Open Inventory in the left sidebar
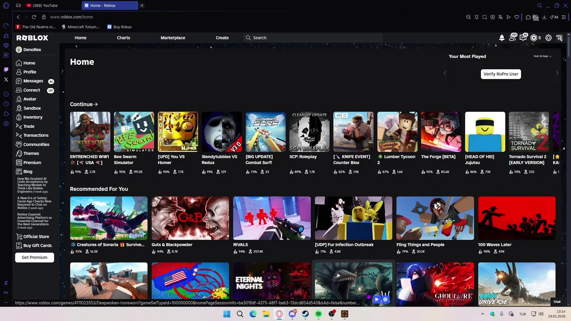Screen dimensions: 571x321 tap(33, 117)
